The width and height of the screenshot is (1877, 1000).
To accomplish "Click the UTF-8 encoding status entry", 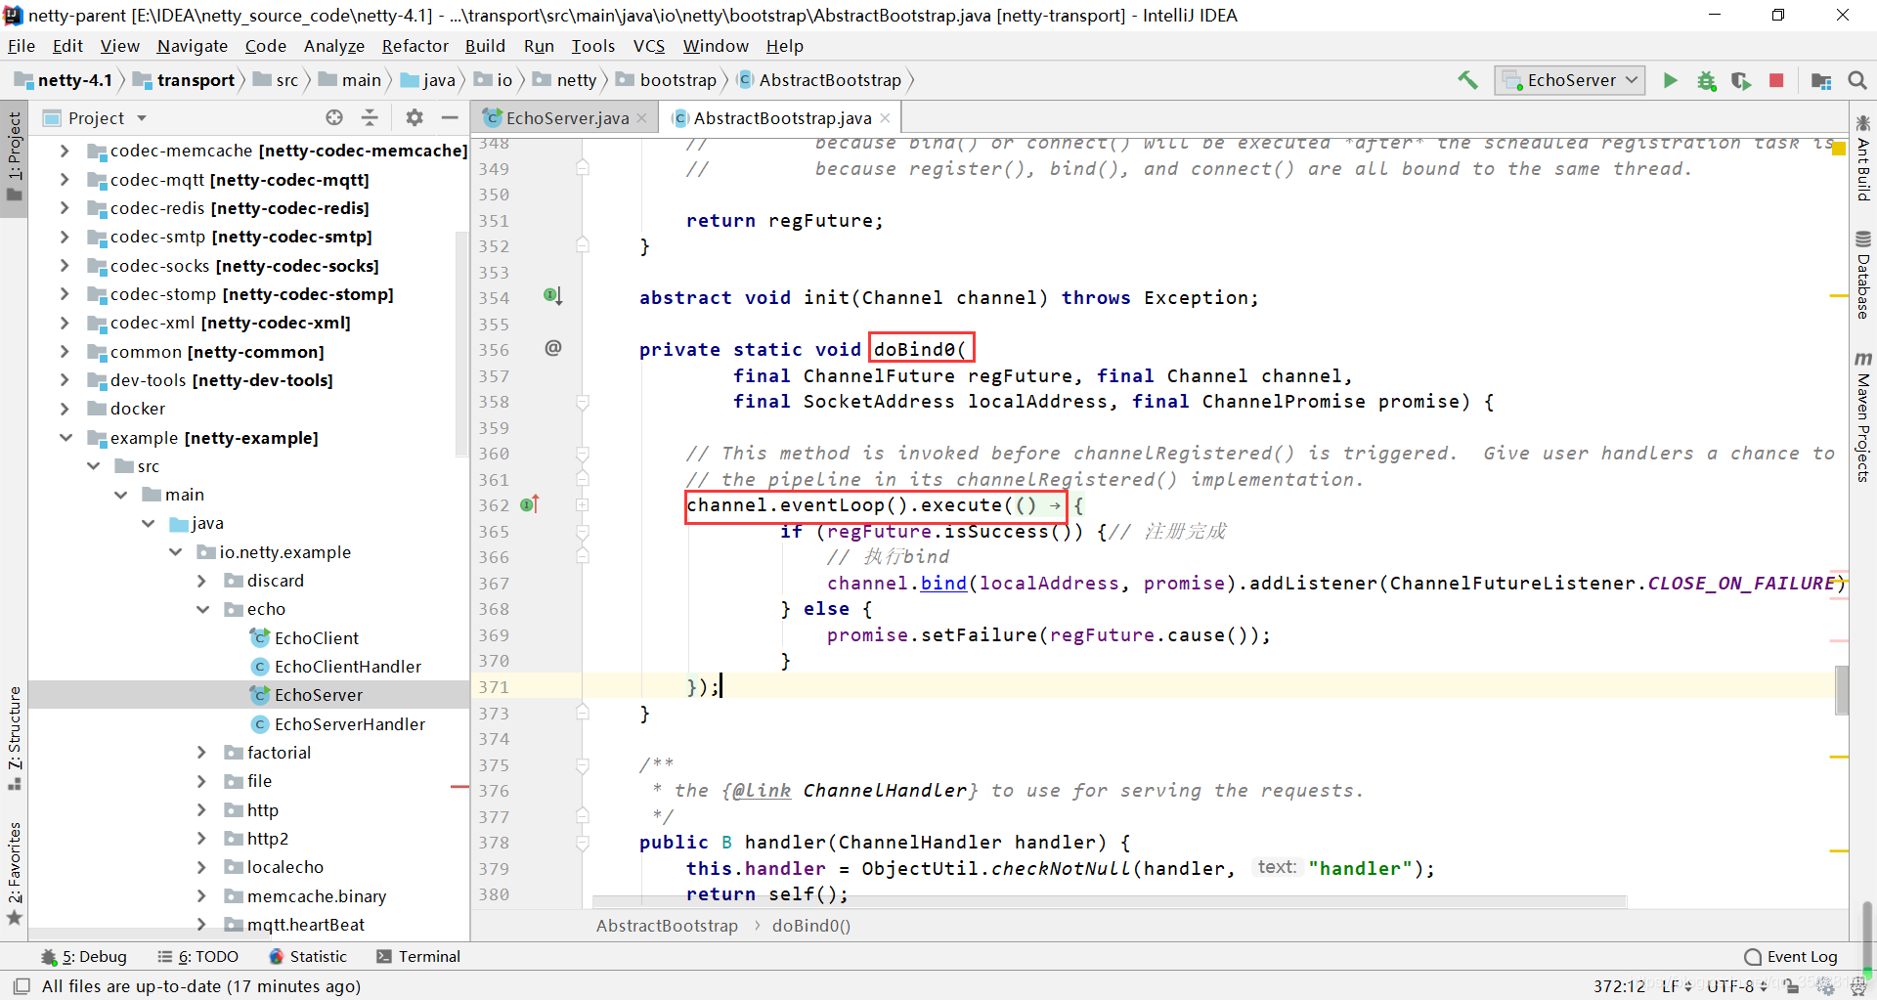I will click(x=1737, y=986).
